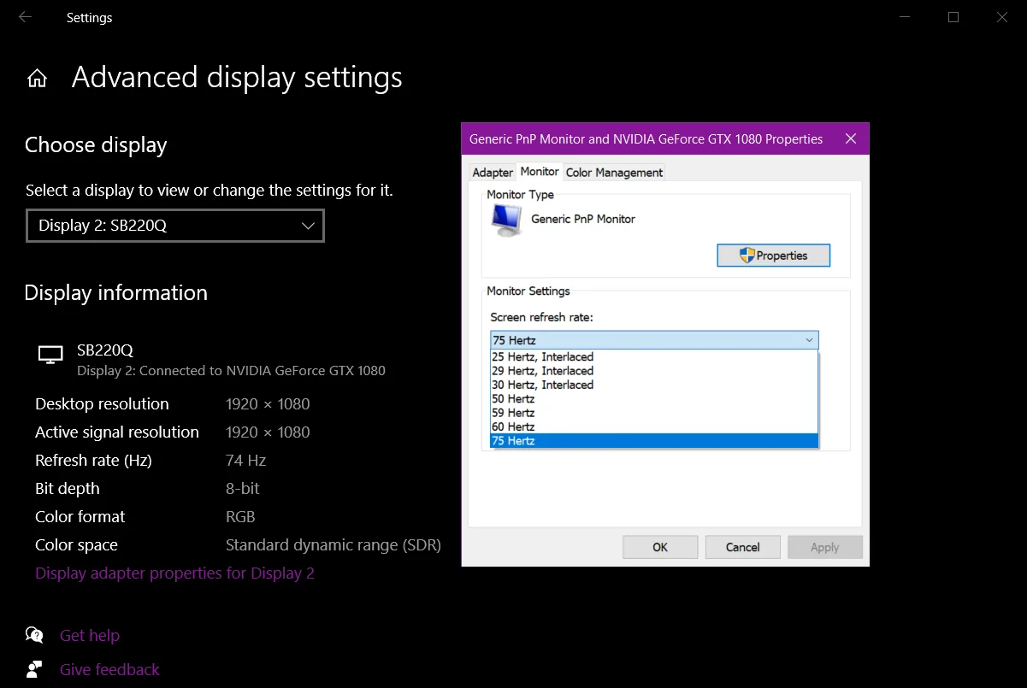The height and width of the screenshot is (688, 1027).
Task: Click the monitor icon next to SB220Q
Action: click(x=50, y=354)
